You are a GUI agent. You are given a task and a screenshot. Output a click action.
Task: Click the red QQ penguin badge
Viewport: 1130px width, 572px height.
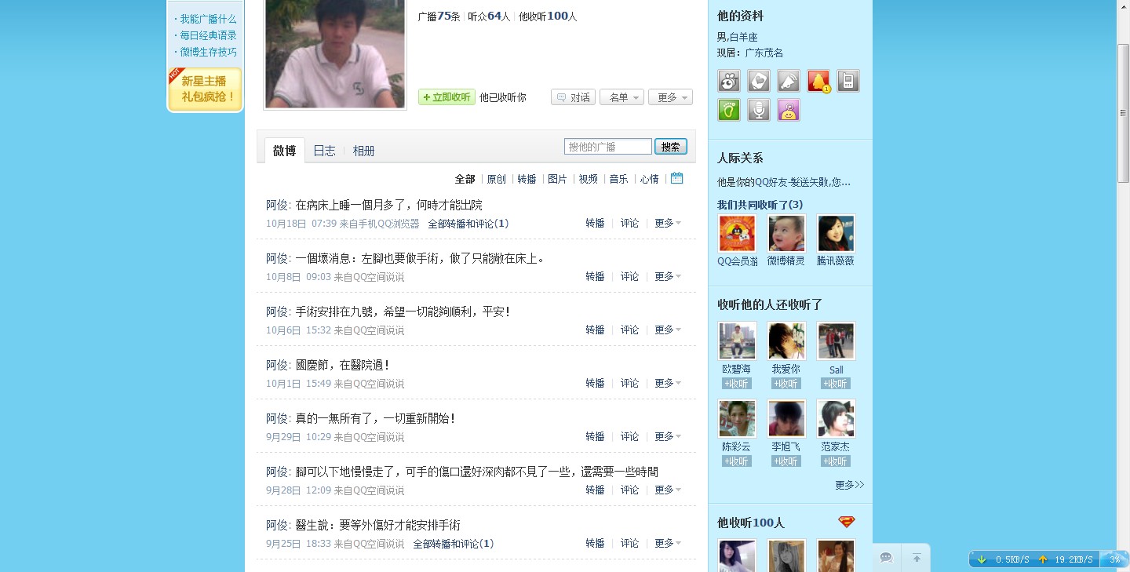(x=818, y=81)
